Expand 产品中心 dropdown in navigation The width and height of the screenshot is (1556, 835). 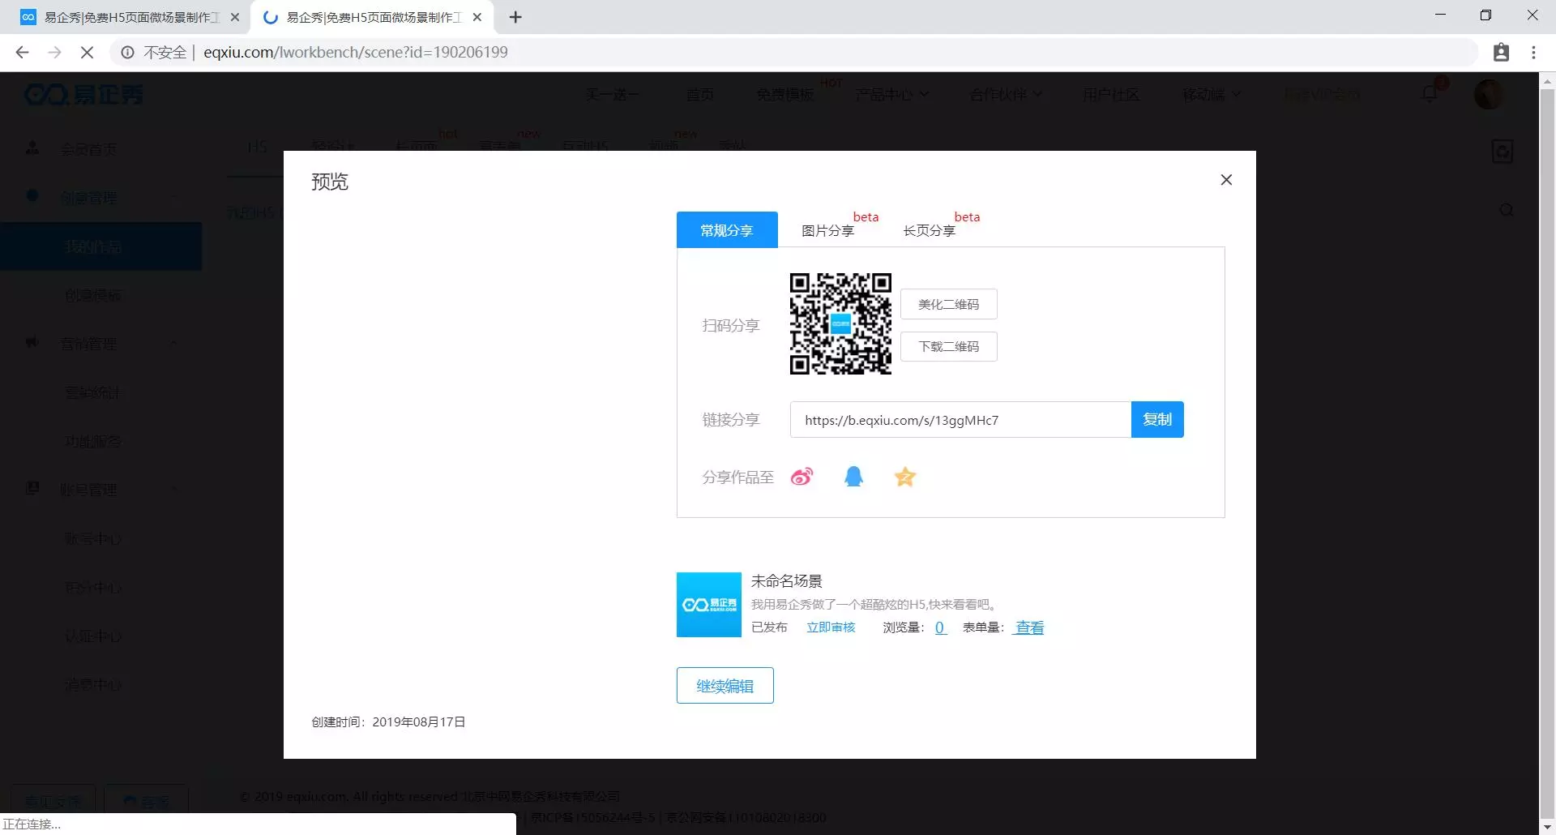891,95
